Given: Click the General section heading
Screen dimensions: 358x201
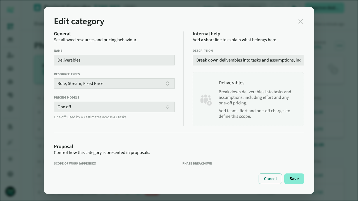Looking at the screenshot, I should 62,34.
